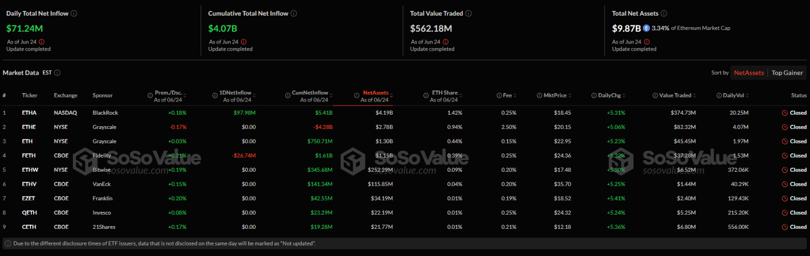Click info icon next to Market Data EST
The width and height of the screenshot is (810, 256).
pyautogui.click(x=57, y=73)
